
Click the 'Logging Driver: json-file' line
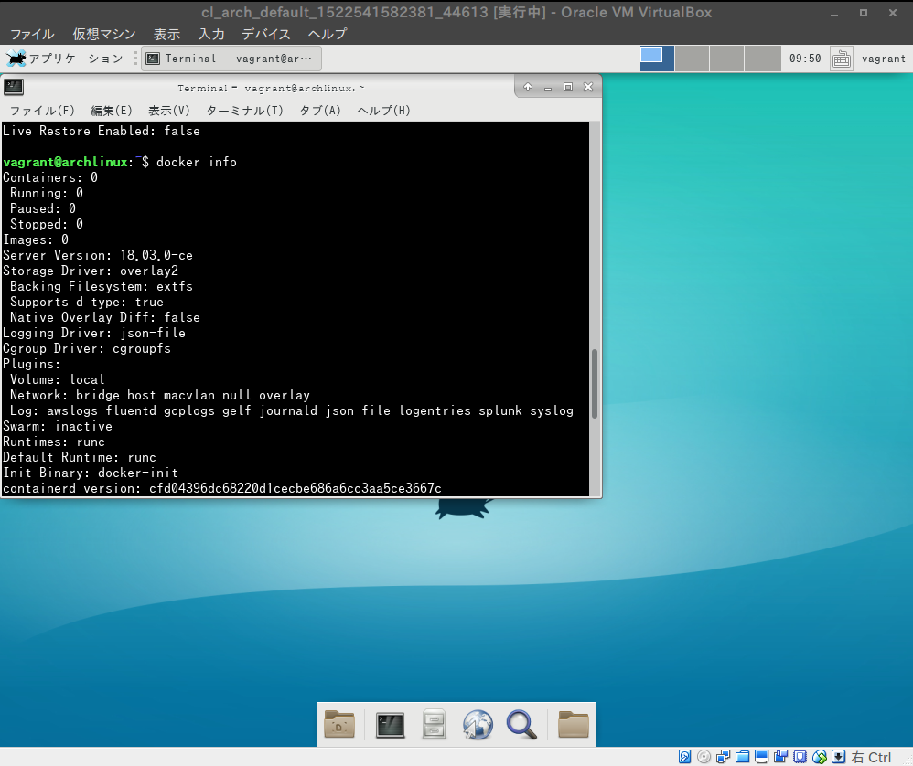click(94, 334)
